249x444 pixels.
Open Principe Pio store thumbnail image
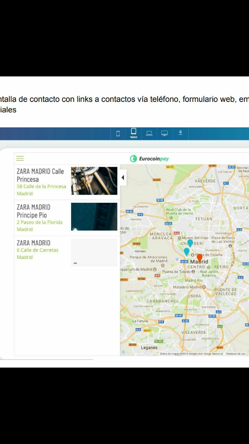click(94, 216)
